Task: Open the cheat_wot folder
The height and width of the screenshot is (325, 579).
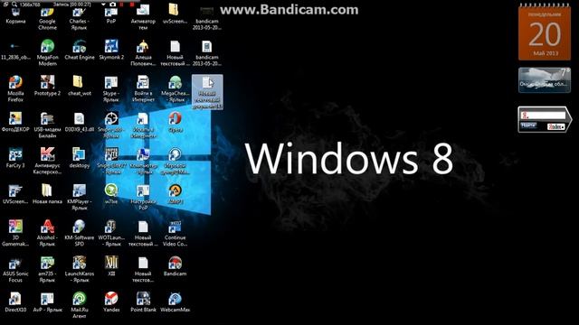Action: [79, 87]
